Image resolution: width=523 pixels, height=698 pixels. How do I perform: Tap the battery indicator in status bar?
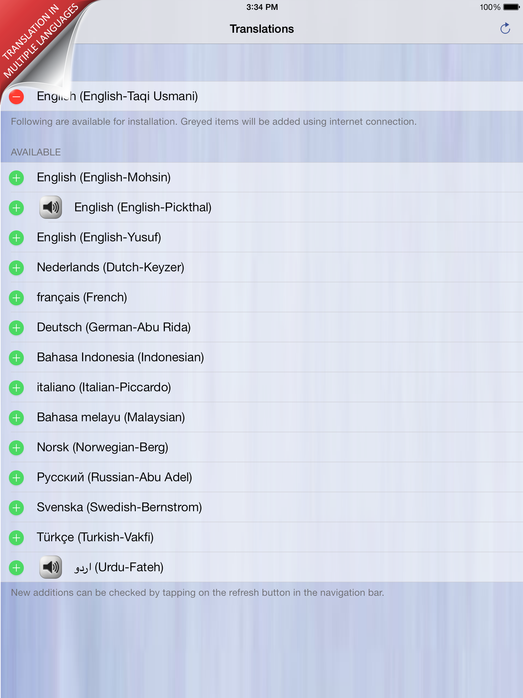(x=512, y=7)
